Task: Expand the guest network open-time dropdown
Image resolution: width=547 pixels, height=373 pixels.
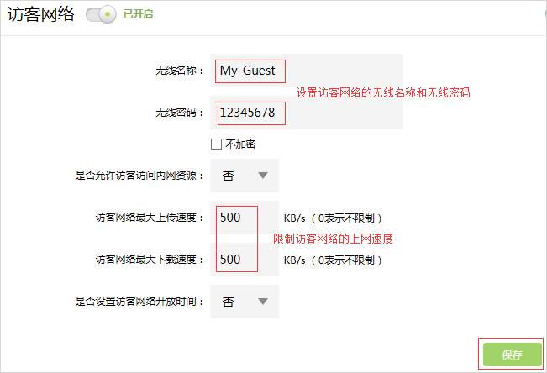Action: click(x=245, y=302)
